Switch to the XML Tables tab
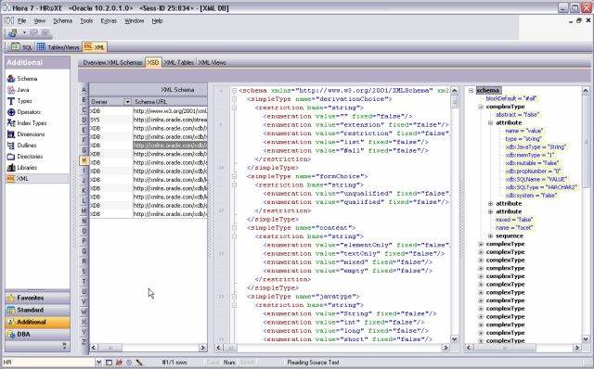 (179, 62)
